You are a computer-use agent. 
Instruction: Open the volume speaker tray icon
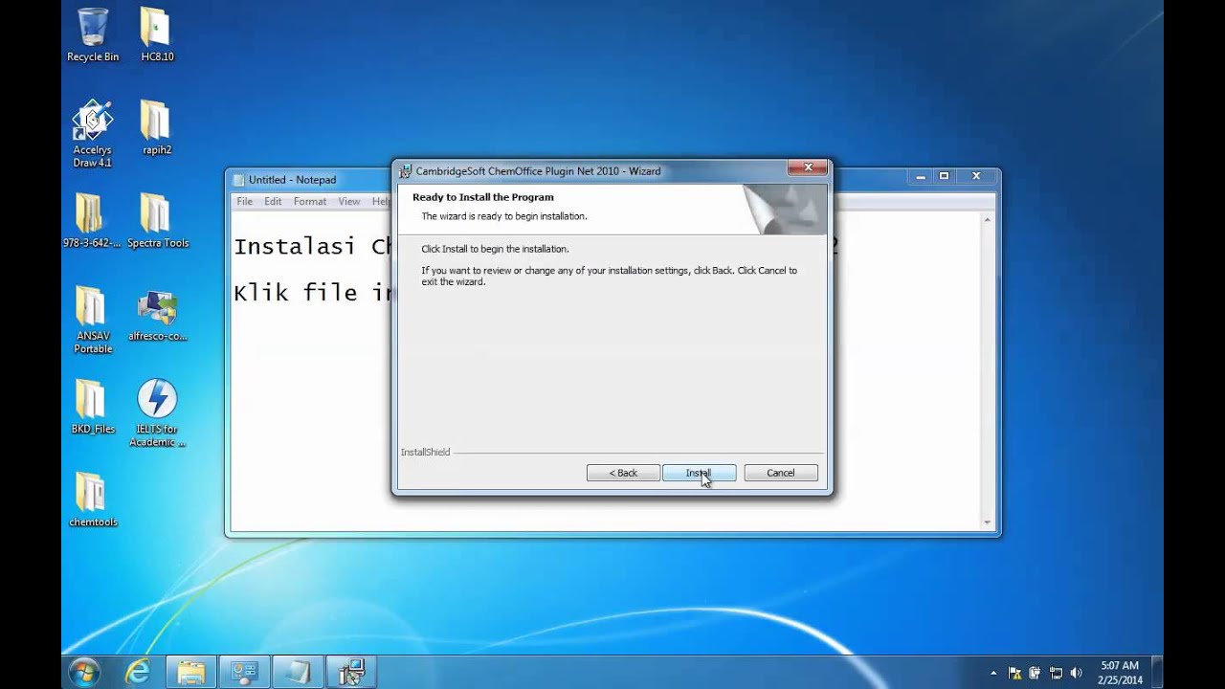click(1077, 673)
